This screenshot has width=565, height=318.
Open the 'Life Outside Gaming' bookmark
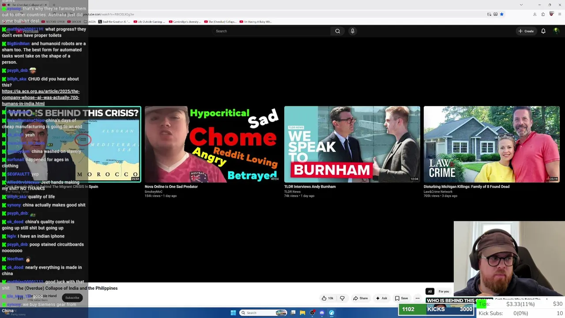(x=150, y=22)
